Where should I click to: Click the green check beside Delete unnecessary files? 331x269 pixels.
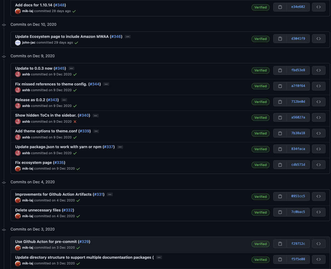78,216
